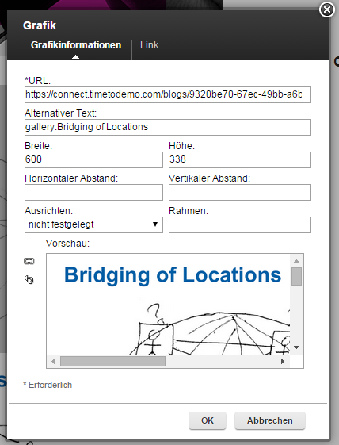Close the Grafik dialog with the X icon
Image resolution: width=339 pixels, height=445 pixels.
(327, 10)
